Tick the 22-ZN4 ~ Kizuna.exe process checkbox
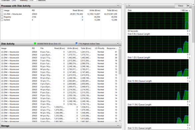The width and height of the screenshot is (195, 130). click(x=2, y=14)
